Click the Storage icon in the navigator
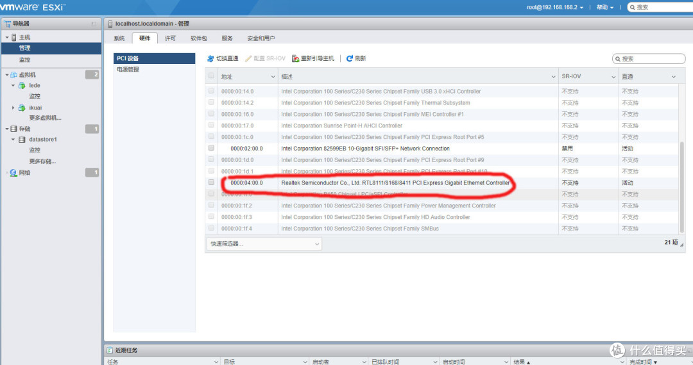Image resolution: width=693 pixels, height=365 pixels. tap(14, 129)
